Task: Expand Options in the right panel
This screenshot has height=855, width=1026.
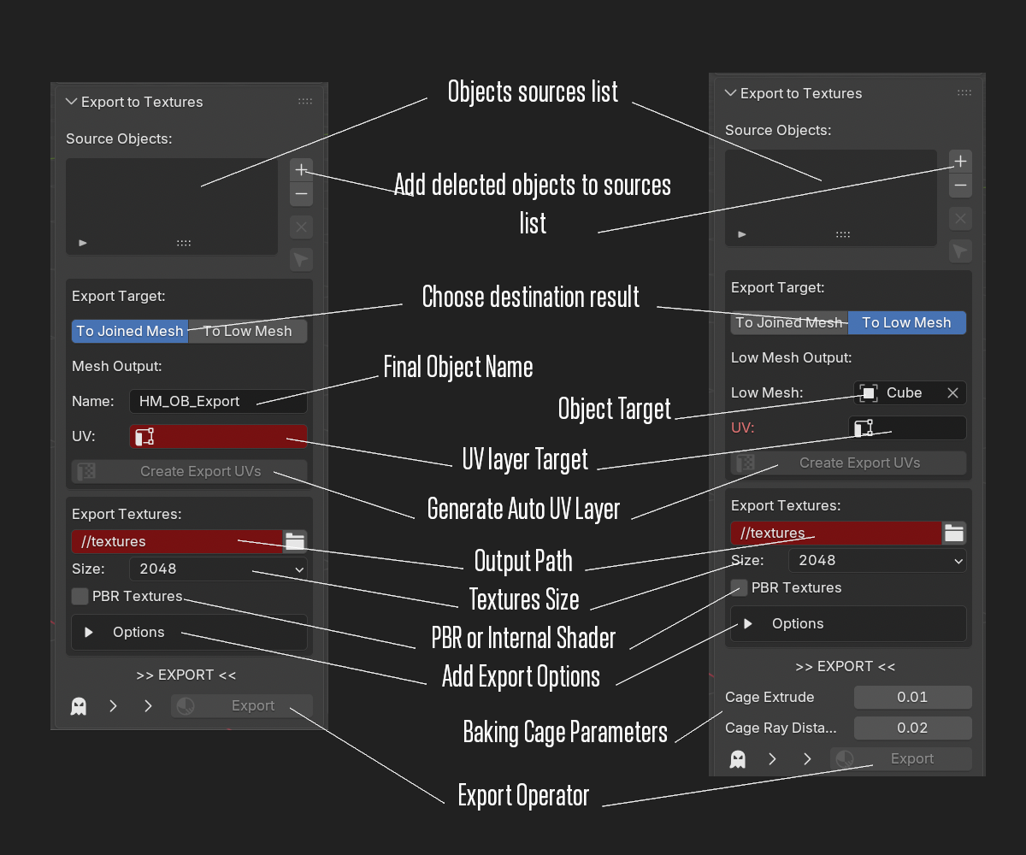Action: coord(748,624)
